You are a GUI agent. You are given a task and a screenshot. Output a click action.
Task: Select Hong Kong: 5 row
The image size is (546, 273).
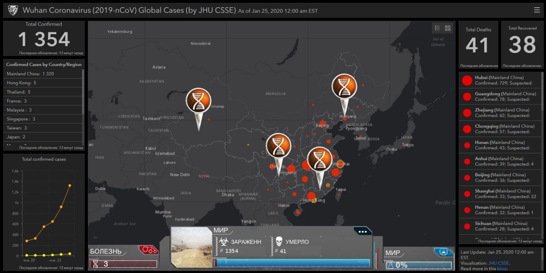43,83
